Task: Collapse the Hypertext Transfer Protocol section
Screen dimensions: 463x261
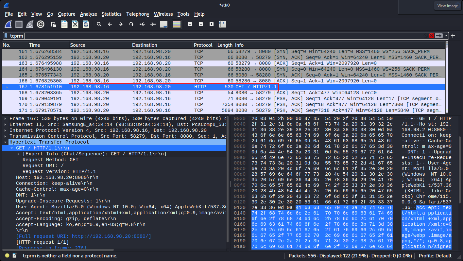Action: 5,142
